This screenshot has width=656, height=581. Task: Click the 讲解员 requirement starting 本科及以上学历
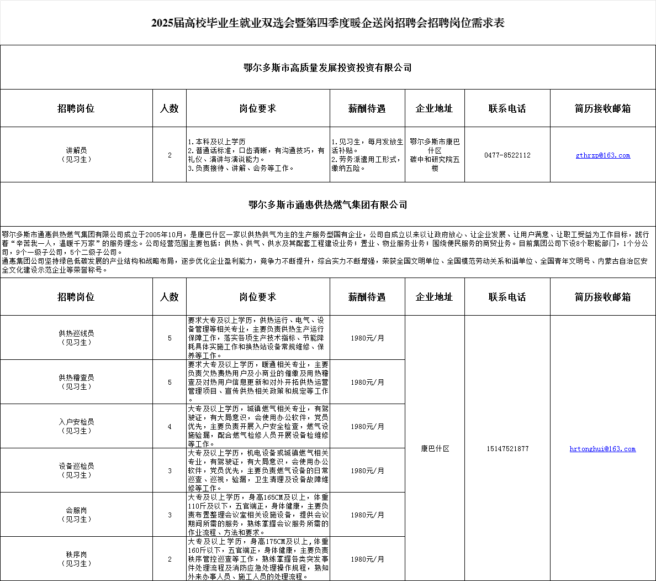[x=258, y=155]
